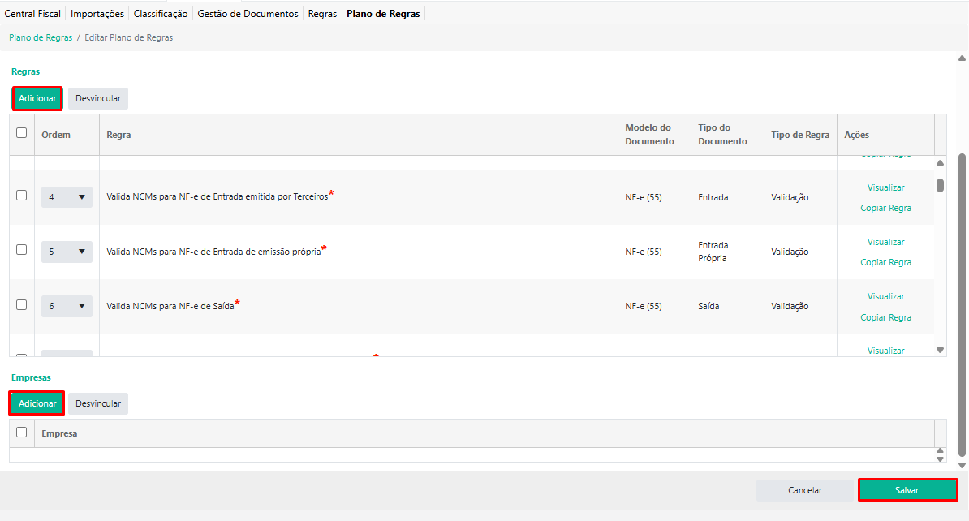The width and height of the screenshot is (969, 521).
Task: Expand order dropdown showing 5
Action: point(67,252)
